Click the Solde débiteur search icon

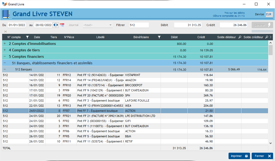240,37
